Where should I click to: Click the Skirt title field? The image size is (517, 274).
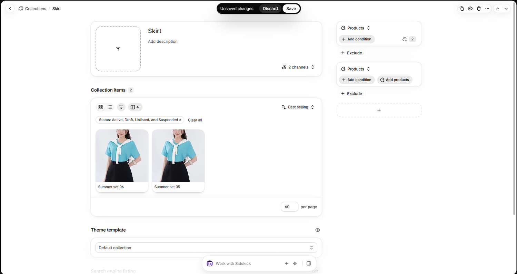click(x=155, y=31)
